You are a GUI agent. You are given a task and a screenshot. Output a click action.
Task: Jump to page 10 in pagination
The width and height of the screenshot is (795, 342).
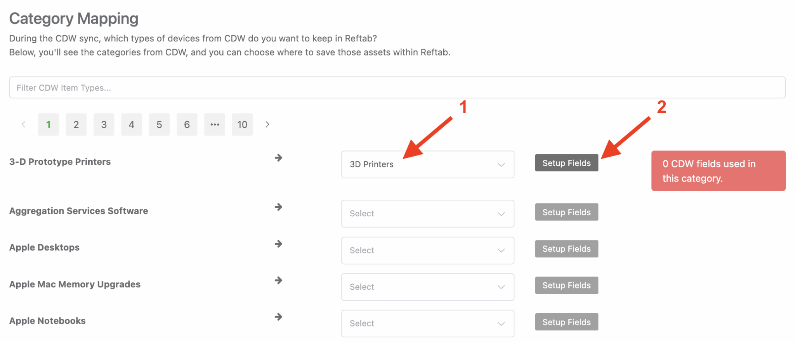(242, 124)
